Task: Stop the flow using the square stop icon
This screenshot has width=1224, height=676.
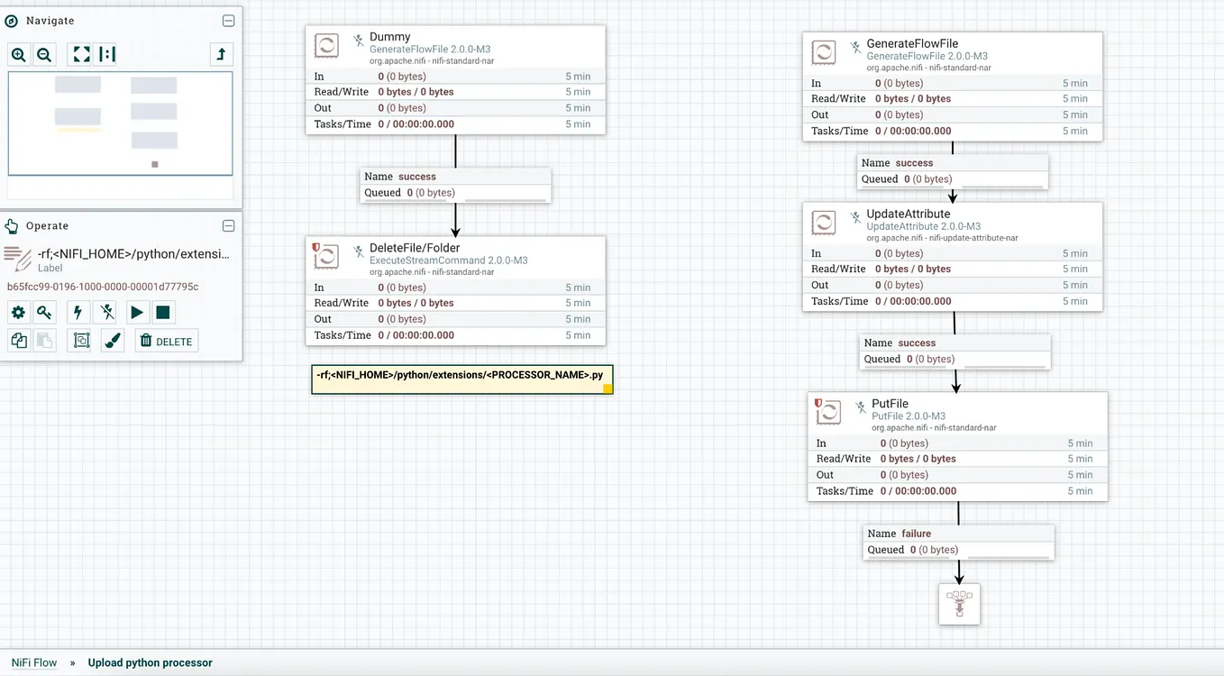Action: (x=162, y=311)
